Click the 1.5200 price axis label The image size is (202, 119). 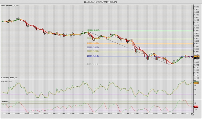197,7
